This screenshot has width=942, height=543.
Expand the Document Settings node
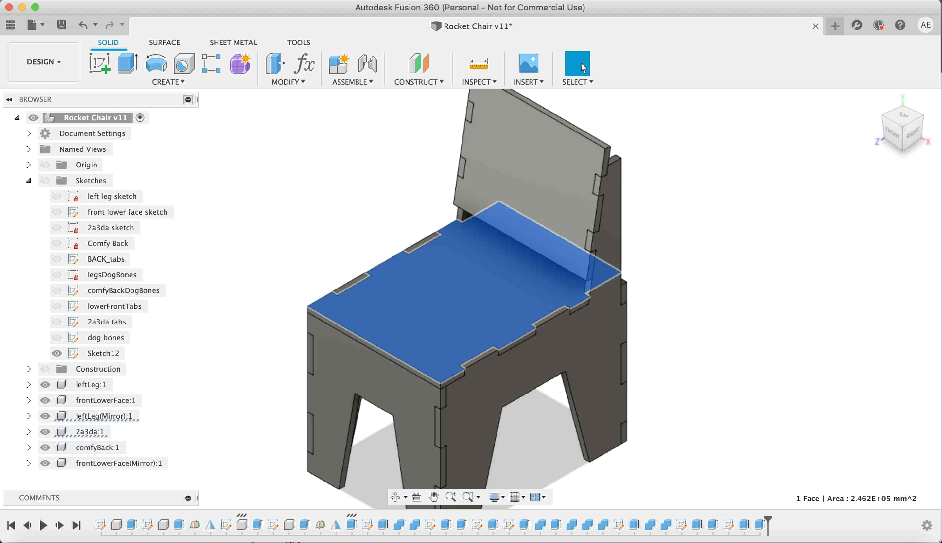(28, 133)
